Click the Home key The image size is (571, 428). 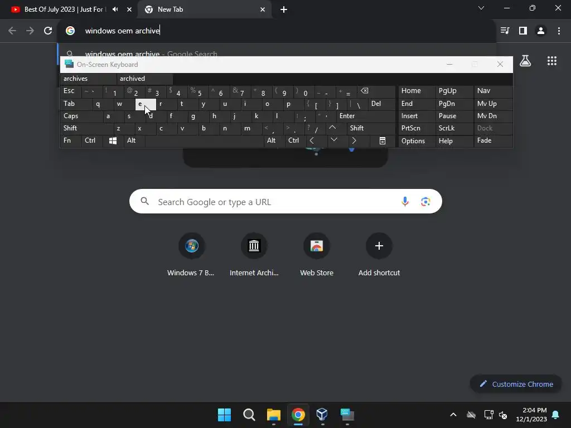tap(417, 91)
